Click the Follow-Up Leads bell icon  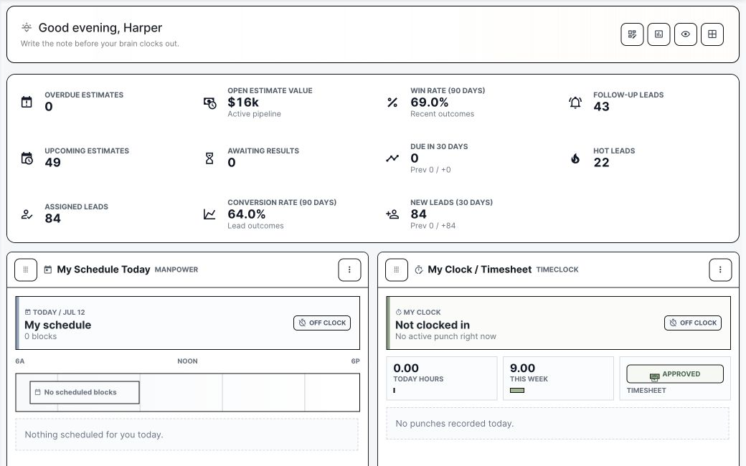click(x=575, y=103)
